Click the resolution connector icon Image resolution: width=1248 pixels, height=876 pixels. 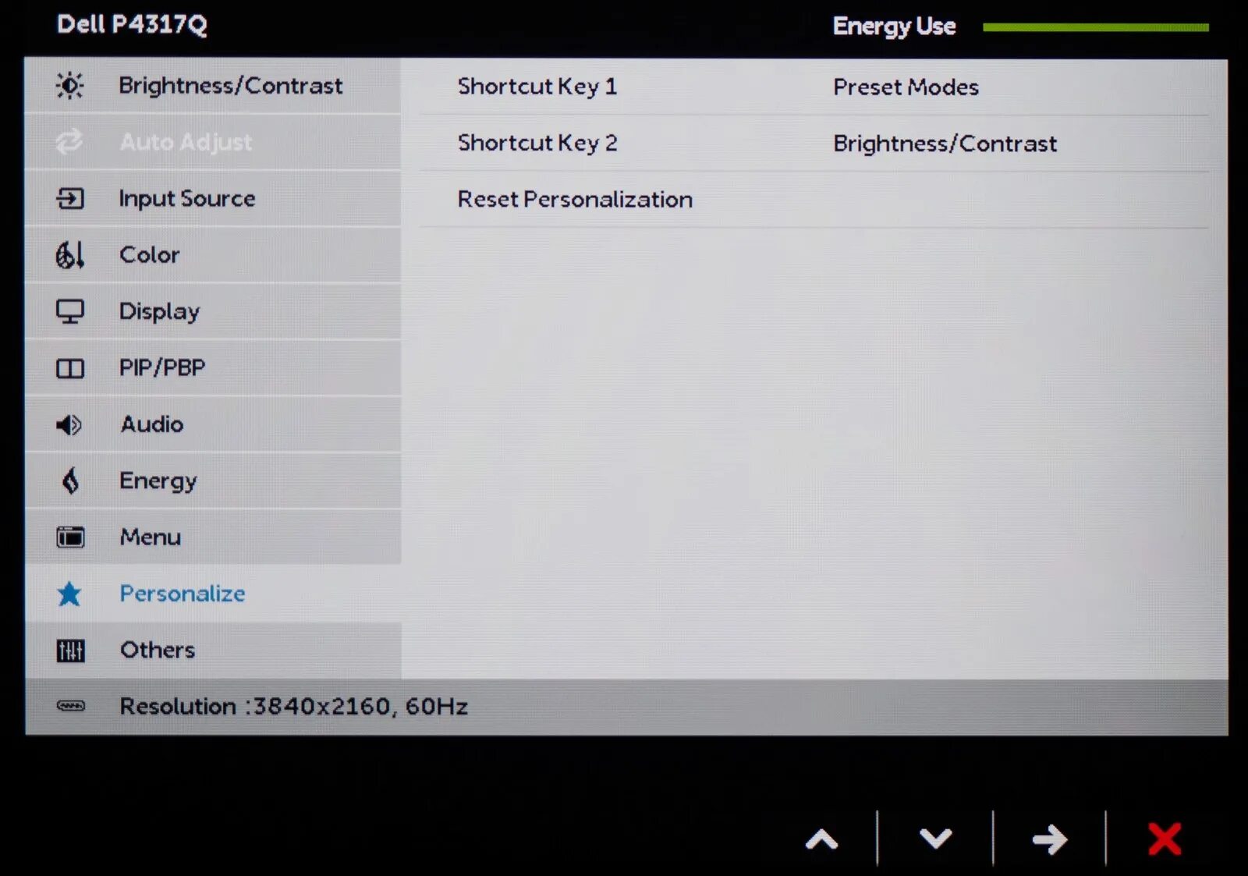point(70,706)
